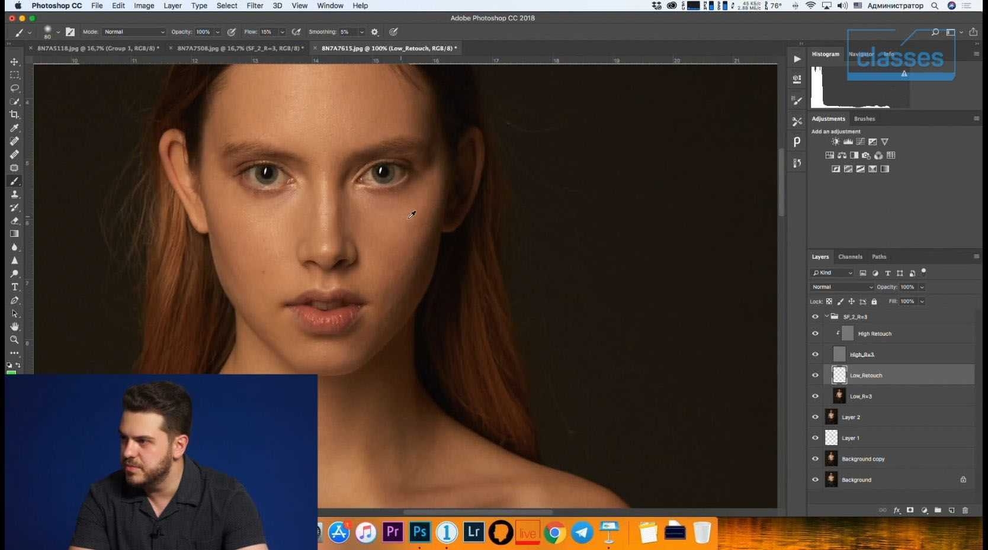Switch to the Paths tab

click(x=879, y=257)
